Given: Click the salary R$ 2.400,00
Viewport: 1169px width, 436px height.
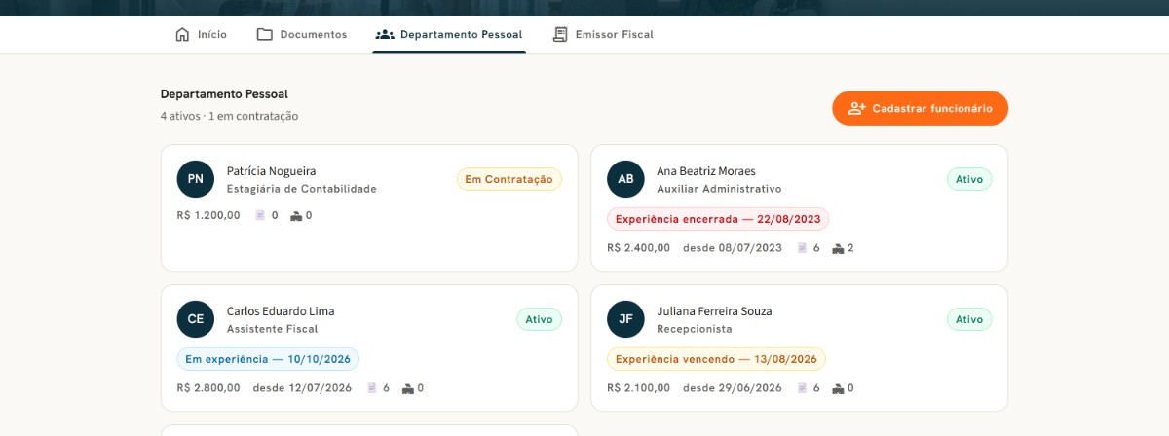Looking at the screenshot, I should tap(639, 248).
